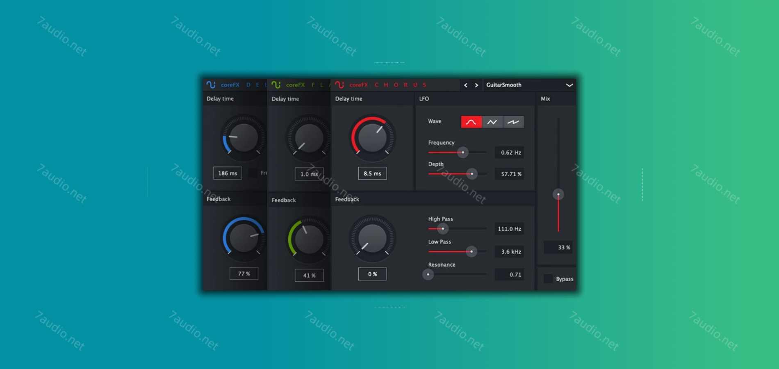Image resolution: width=779 pixels, height=369 pixels.
Task: Click the Chorus Feedback section header
Action: pyautogui.click(x=347, y=199)
